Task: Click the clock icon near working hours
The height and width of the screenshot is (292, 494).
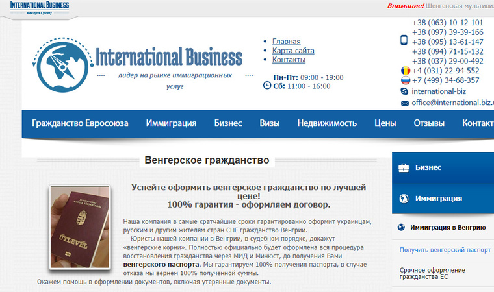Action: coord(267,85)
